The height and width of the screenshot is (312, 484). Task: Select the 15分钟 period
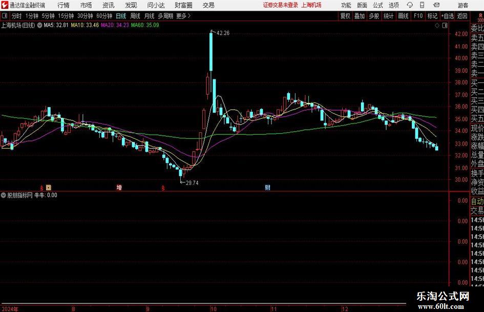[66, 16]
